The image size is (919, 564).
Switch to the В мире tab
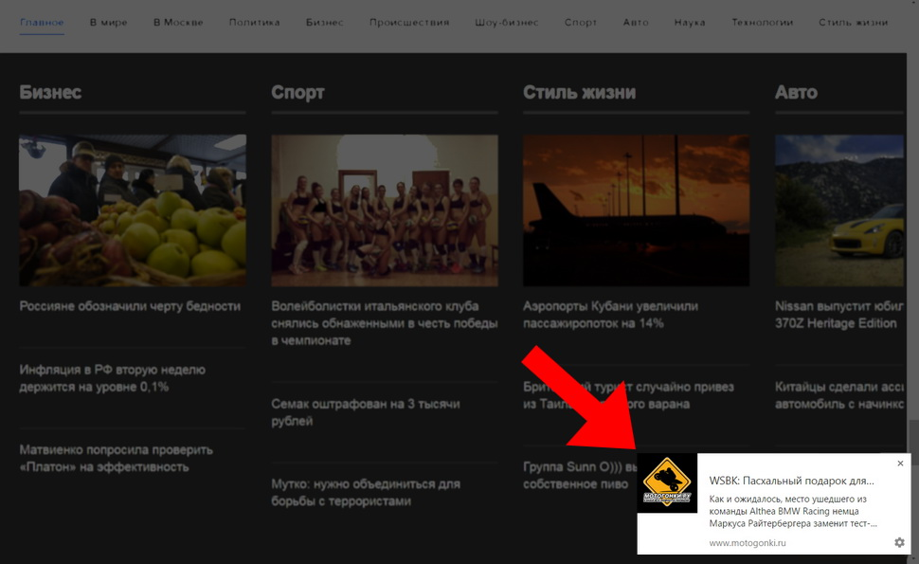(108, 23)
